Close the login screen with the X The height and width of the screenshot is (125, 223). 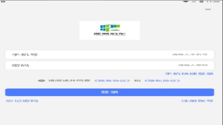pyautogui.click(x=208, y=9)
